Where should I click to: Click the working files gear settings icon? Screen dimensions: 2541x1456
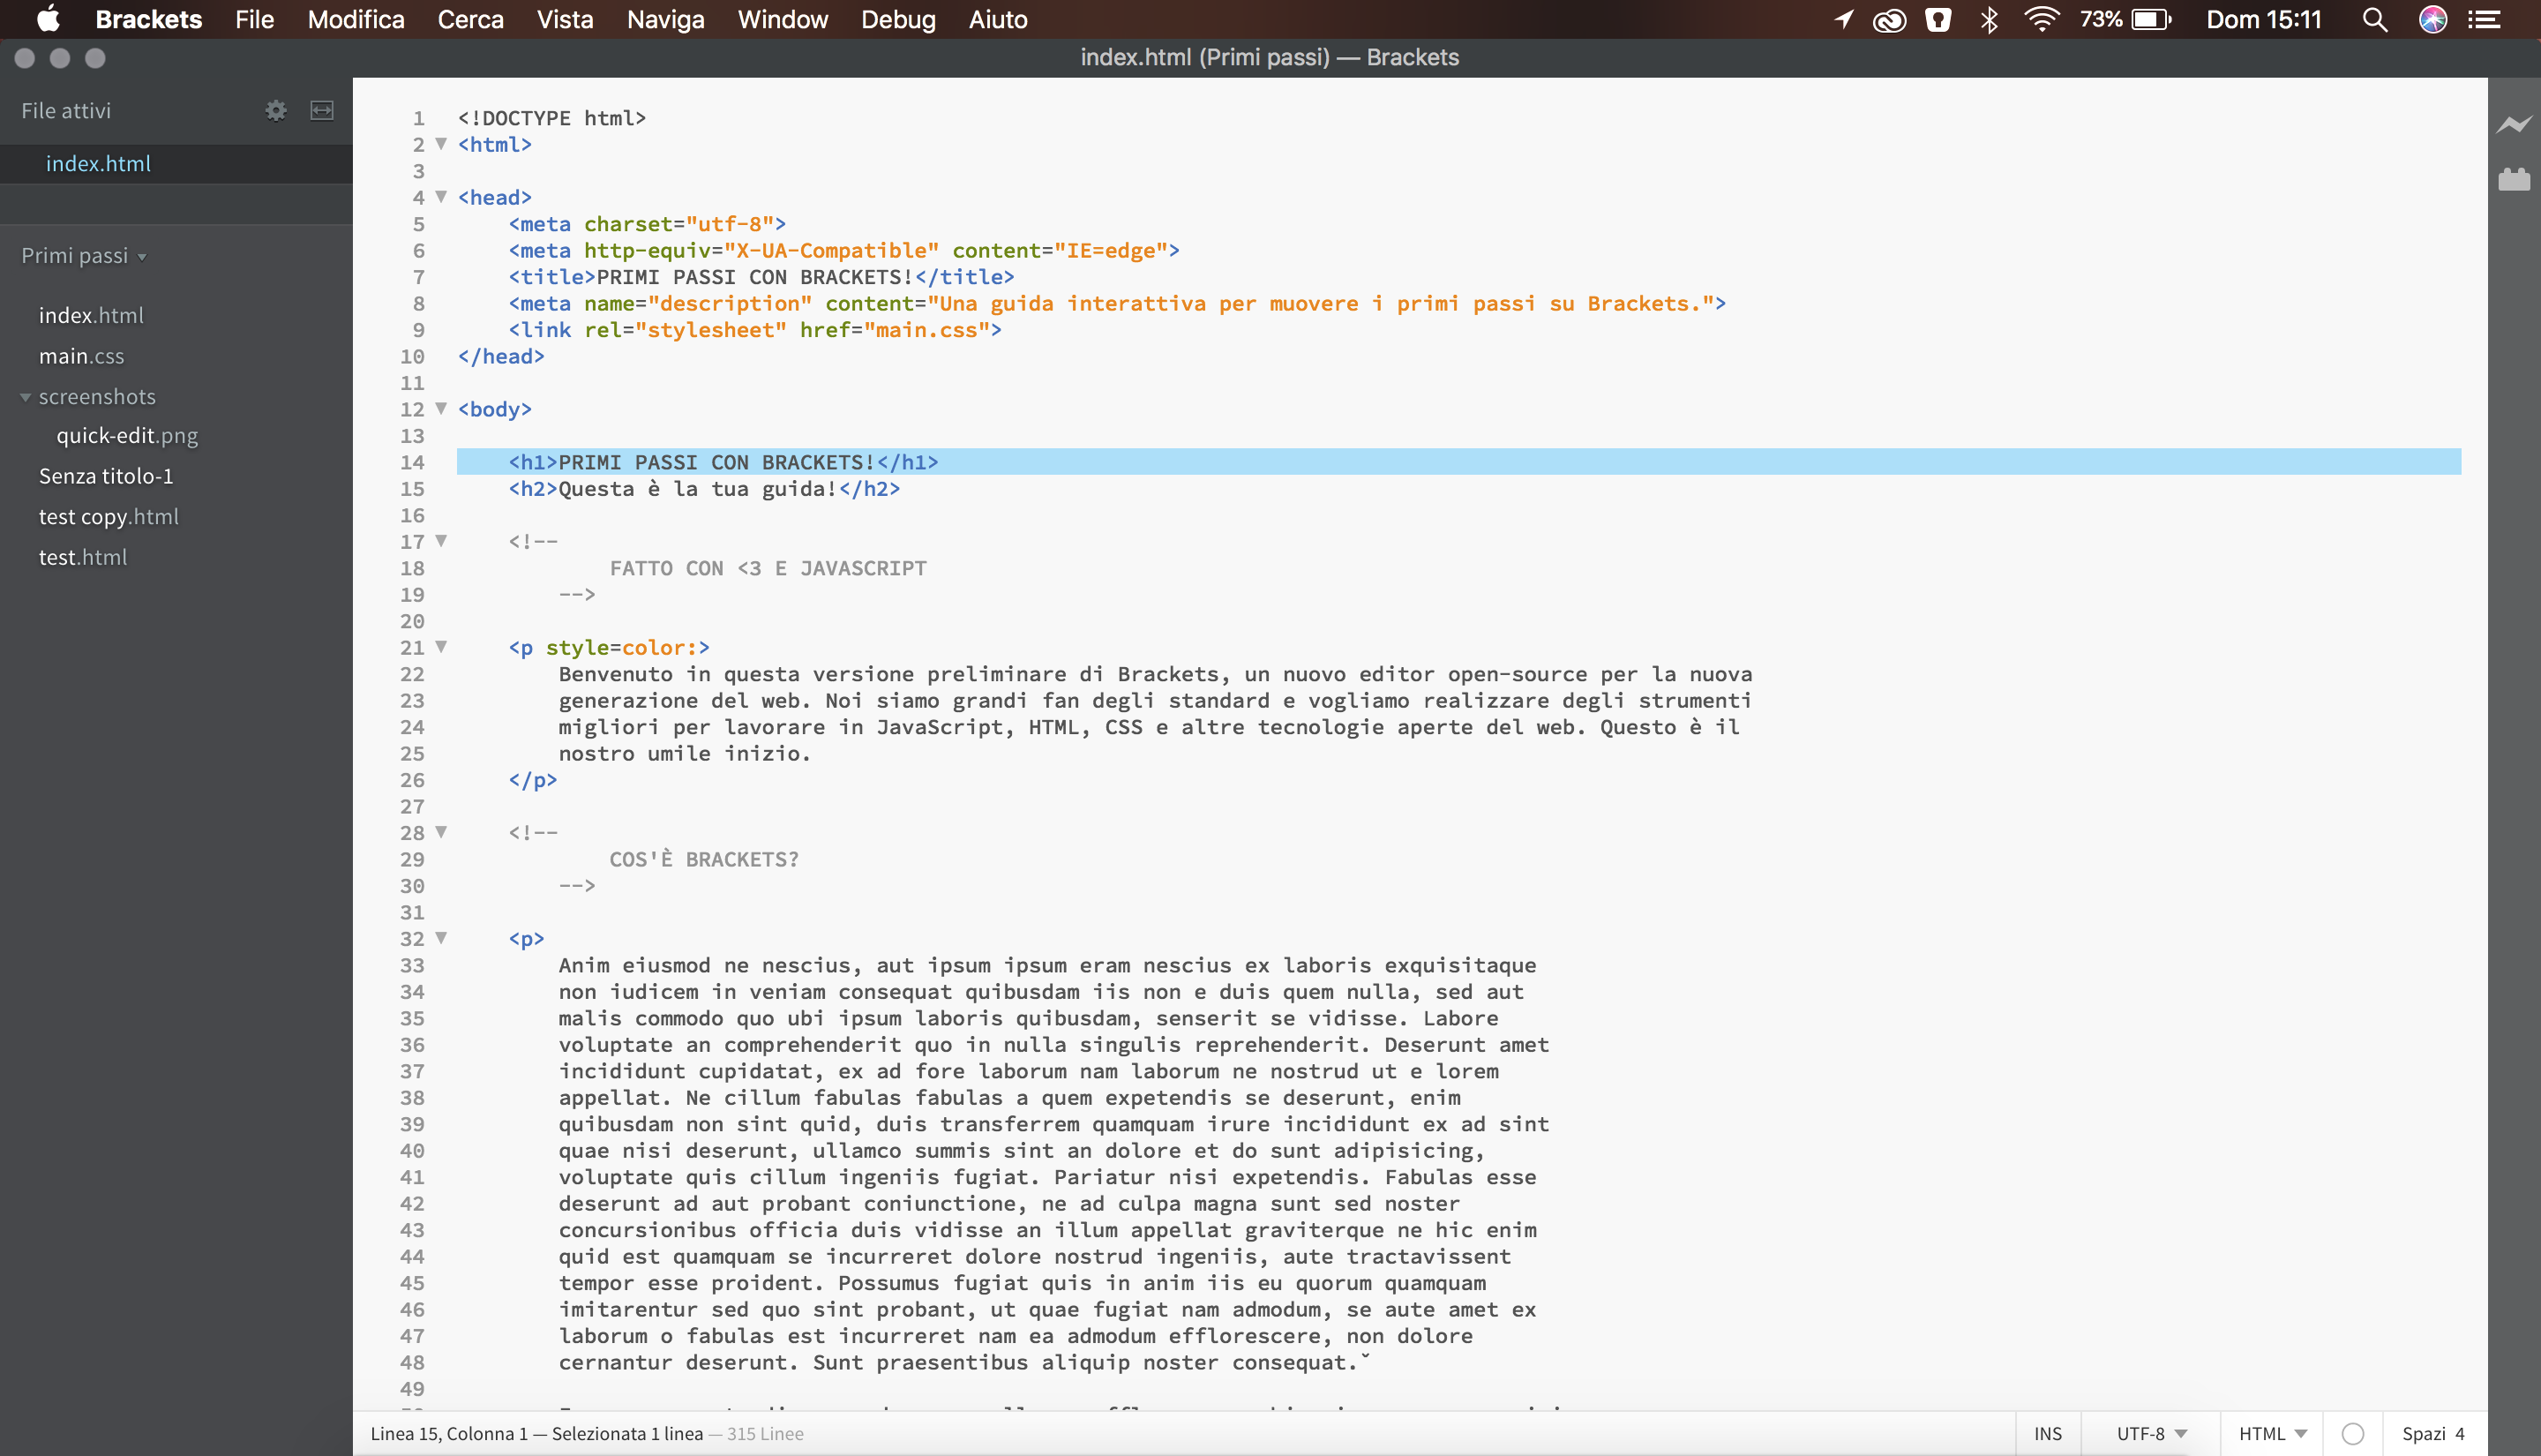pyautogui.click(x=276, y=111)
